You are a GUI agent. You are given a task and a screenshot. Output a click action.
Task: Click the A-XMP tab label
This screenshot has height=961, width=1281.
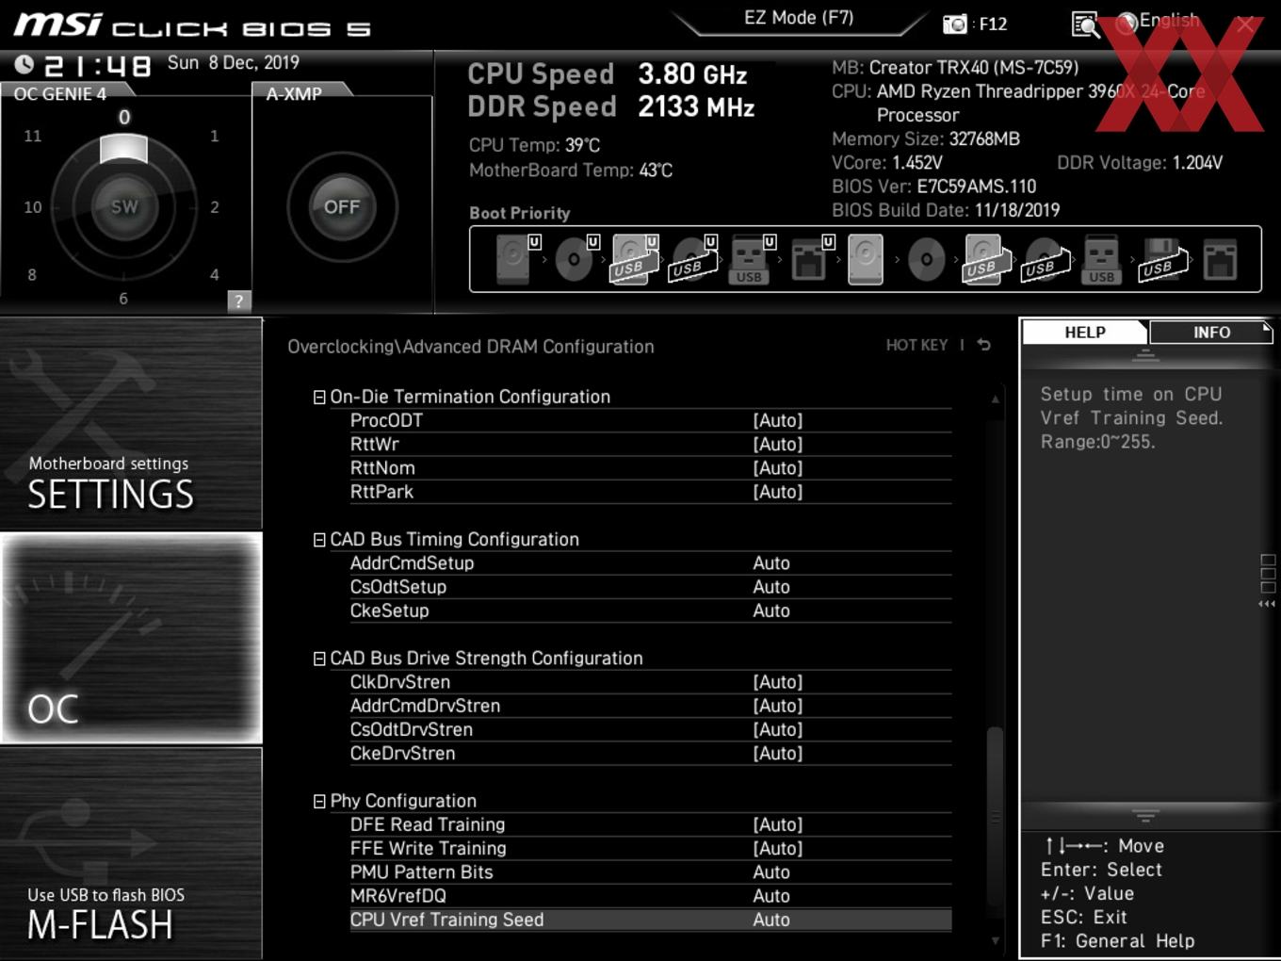294,93
